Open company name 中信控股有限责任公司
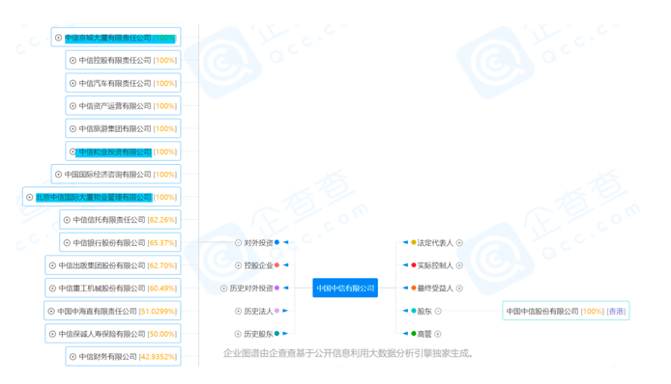The width and height of the screenshot is (671, 384). tap(115, 60)
